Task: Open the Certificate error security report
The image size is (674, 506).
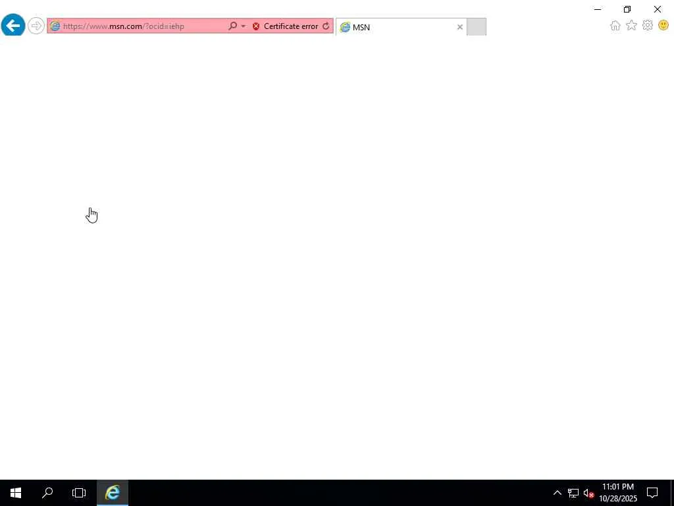Action: 290,26
